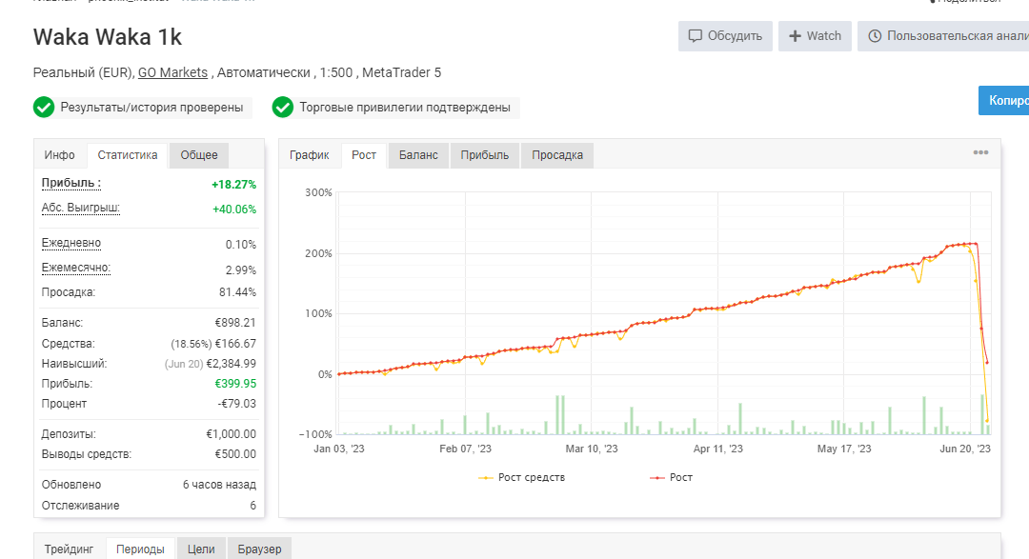Open the Браузер tab
Screen dimensions: 1029x559
point(259,549)
